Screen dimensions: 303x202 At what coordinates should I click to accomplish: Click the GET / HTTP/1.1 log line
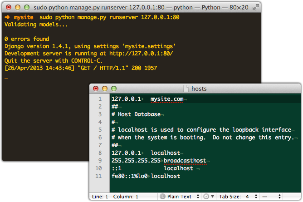81,68
